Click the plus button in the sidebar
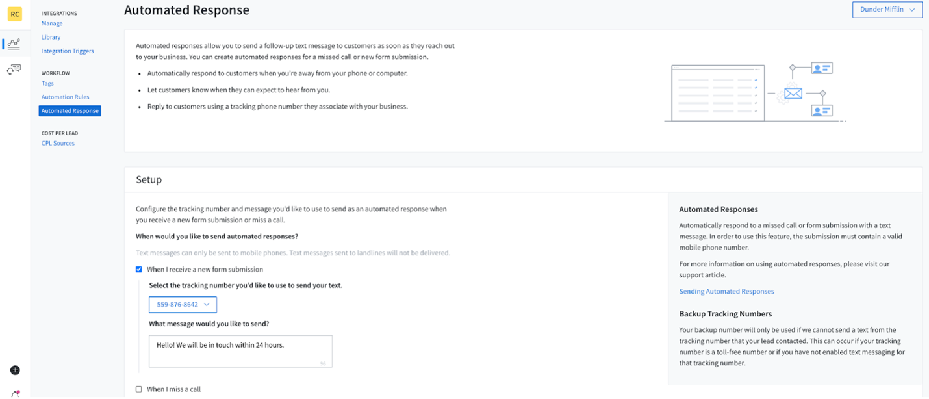The width and height of the screenshot is (929, 399). click(x=14, y=370)
